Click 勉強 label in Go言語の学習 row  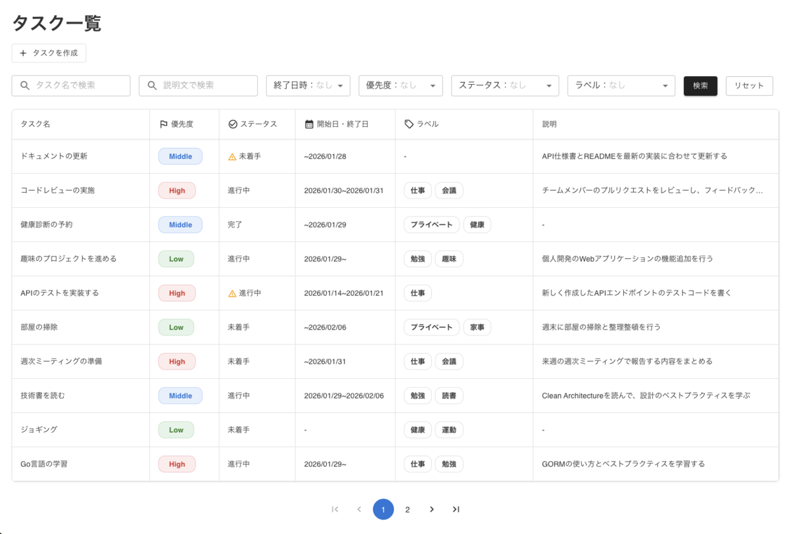coord(449,464)
